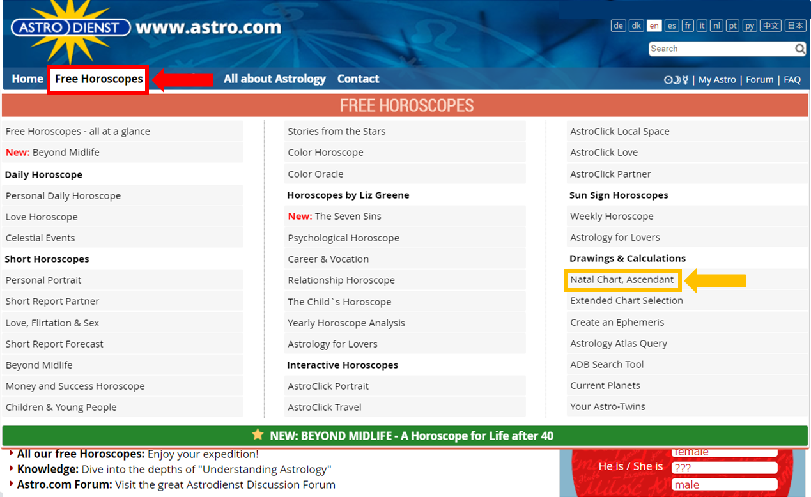Click the sun moon mercury symbols icon
This screenshot has width=811, height=497.
click(676, 80)
